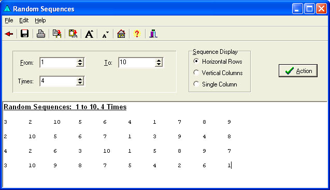Viewport: 330px width, 190px height.
Task: Click inside the Times input field
Action: coord(58,81)
